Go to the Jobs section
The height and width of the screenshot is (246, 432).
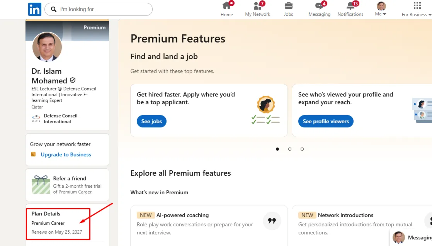pyautogui.click(x=289, y=9)
